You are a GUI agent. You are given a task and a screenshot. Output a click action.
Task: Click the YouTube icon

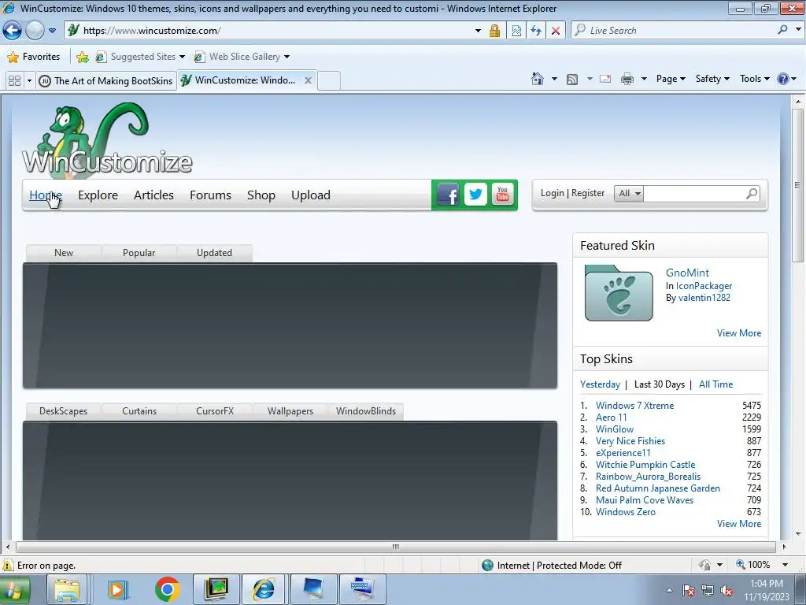(x=503, y=194)
